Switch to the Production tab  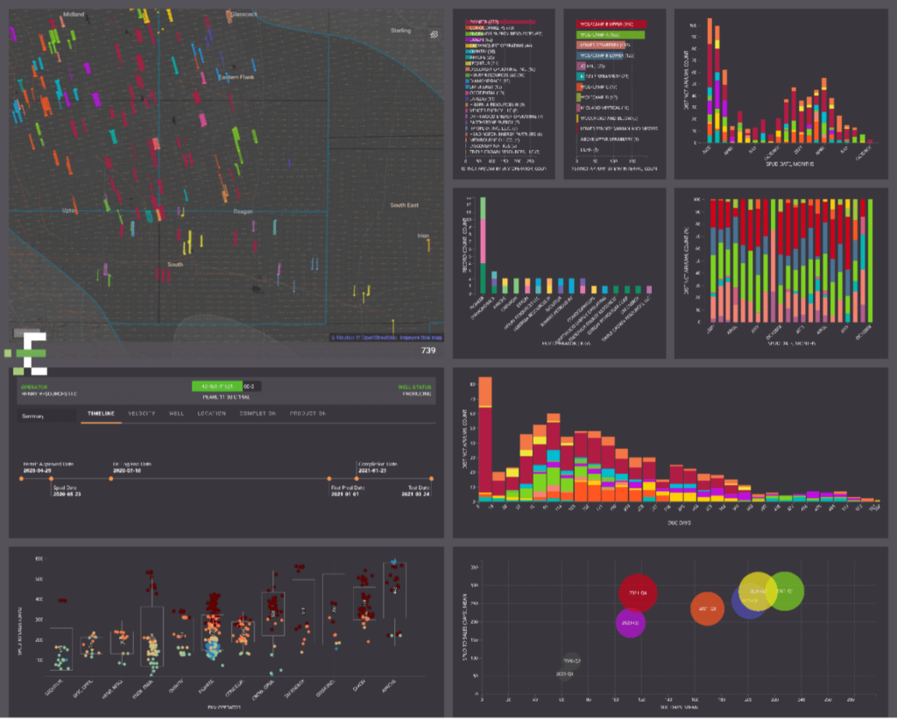pyautogui.click(x=308, y=413)
